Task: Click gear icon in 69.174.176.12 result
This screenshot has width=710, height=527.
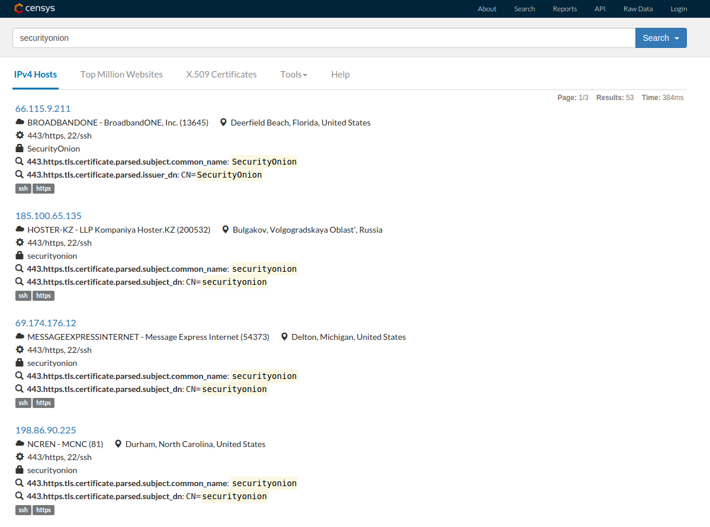Action: coord(20,349)
